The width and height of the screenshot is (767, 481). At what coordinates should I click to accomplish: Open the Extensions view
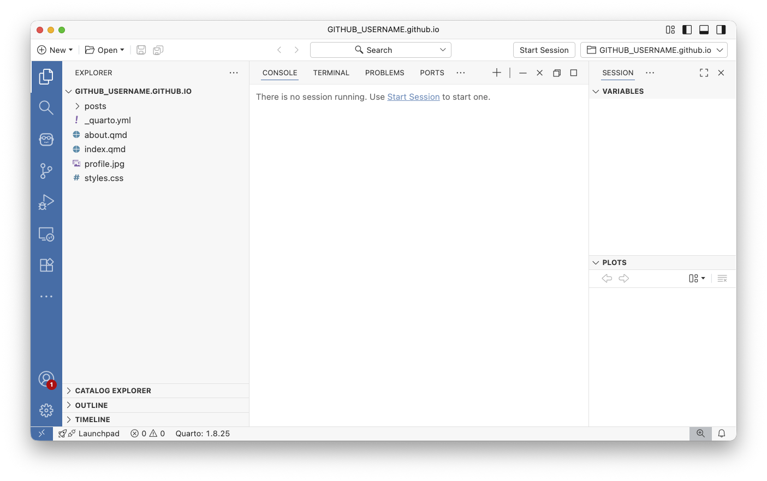pos(46,265)
